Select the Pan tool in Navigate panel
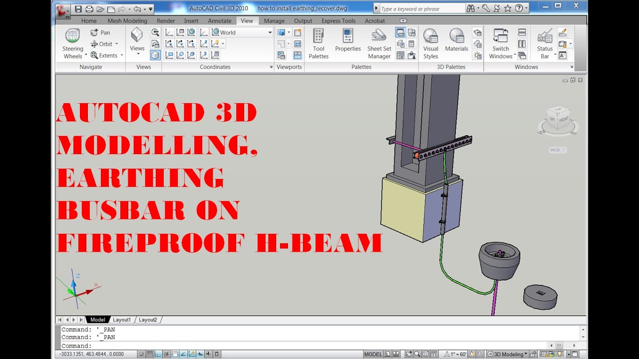This screenshot has width=639, height=359. pyautogui.click(x=100, y=32)
